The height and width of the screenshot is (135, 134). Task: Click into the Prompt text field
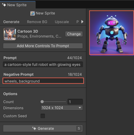pyautogui.click(x=43, y=65)
